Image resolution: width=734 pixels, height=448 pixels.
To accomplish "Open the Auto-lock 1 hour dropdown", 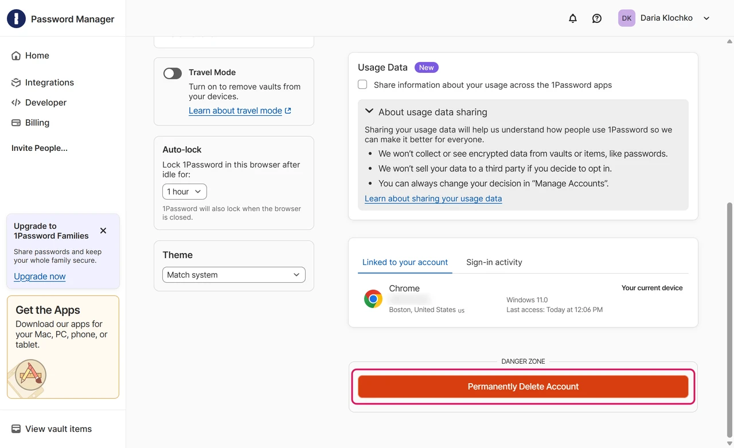I will 185,192.
